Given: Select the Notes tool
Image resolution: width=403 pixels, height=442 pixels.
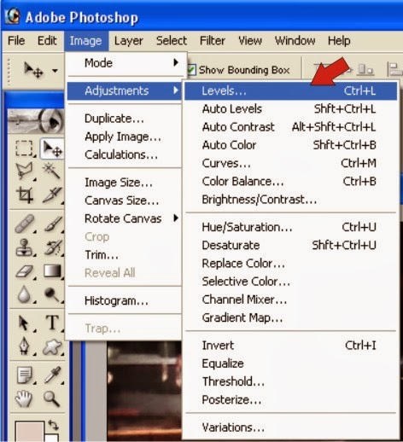Looking at the screenshot, I should tap(25, 375).
